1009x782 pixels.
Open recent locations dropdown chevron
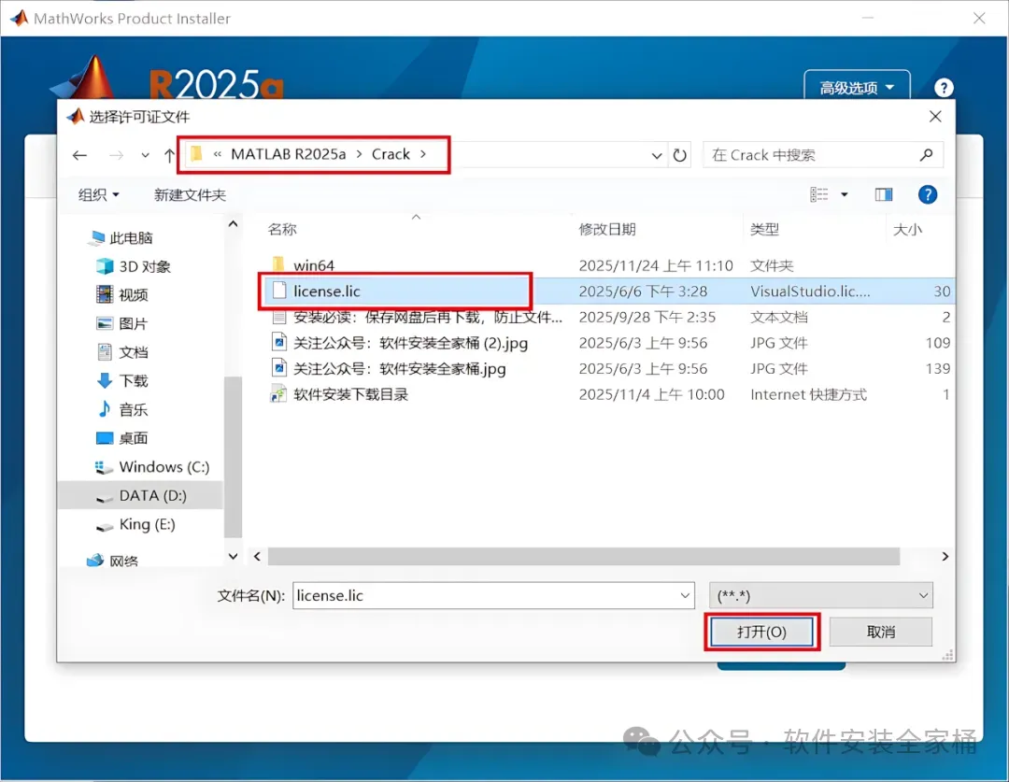tap(146, 155)
